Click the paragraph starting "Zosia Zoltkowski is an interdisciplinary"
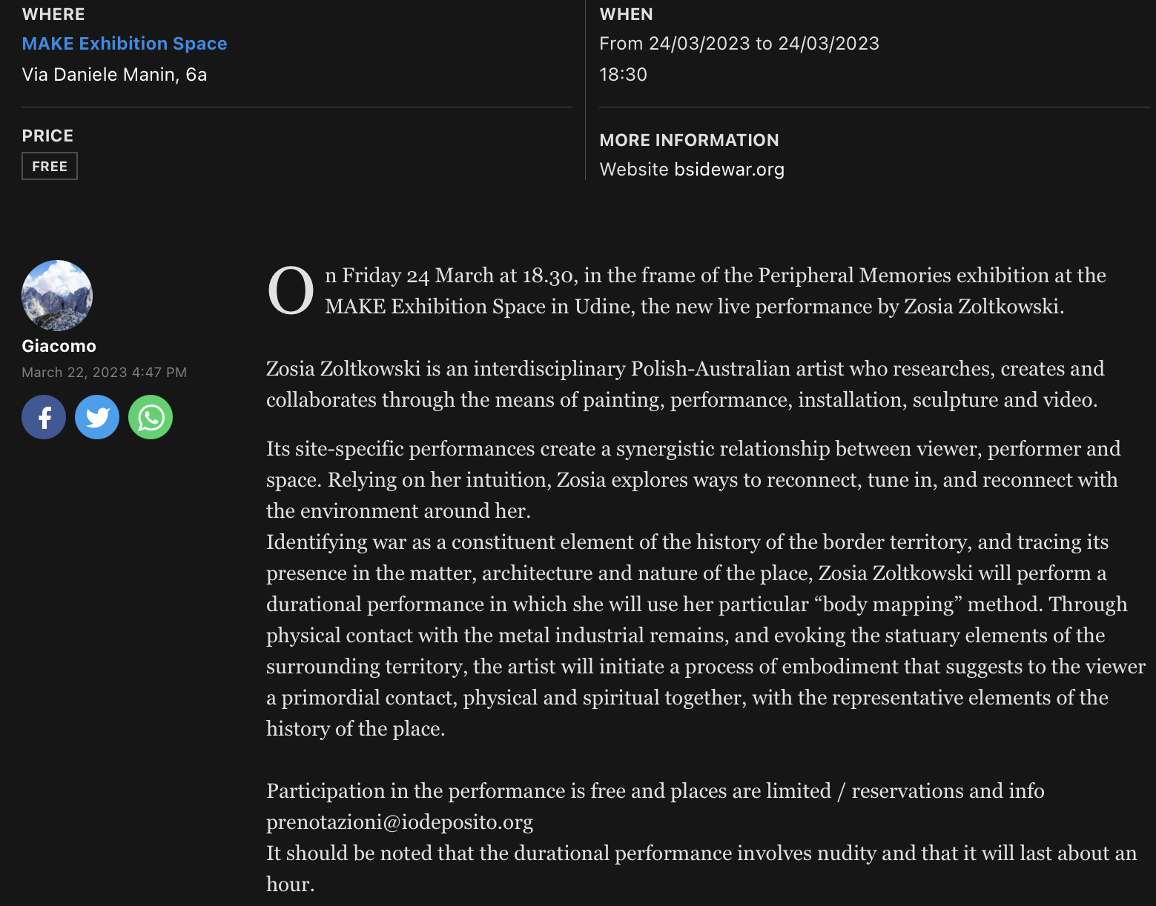 [x=684, y=384]
